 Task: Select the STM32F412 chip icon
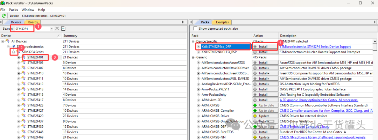tap(24, 84)
